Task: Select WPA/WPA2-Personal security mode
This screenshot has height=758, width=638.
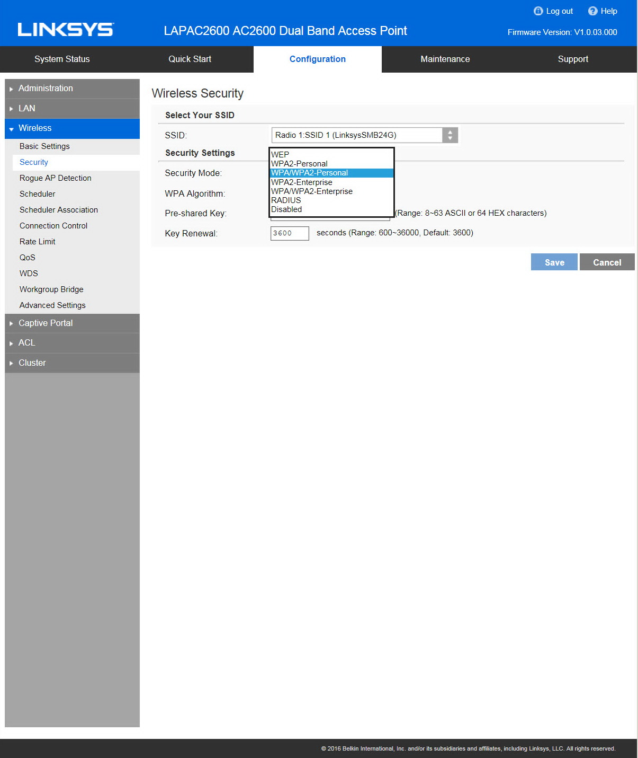Action: coord(331,173)
